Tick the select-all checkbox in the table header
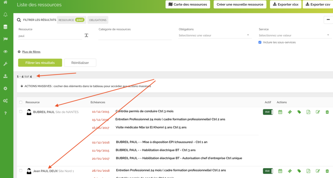This screenshot has width=333, height=178. pos(21,102)
